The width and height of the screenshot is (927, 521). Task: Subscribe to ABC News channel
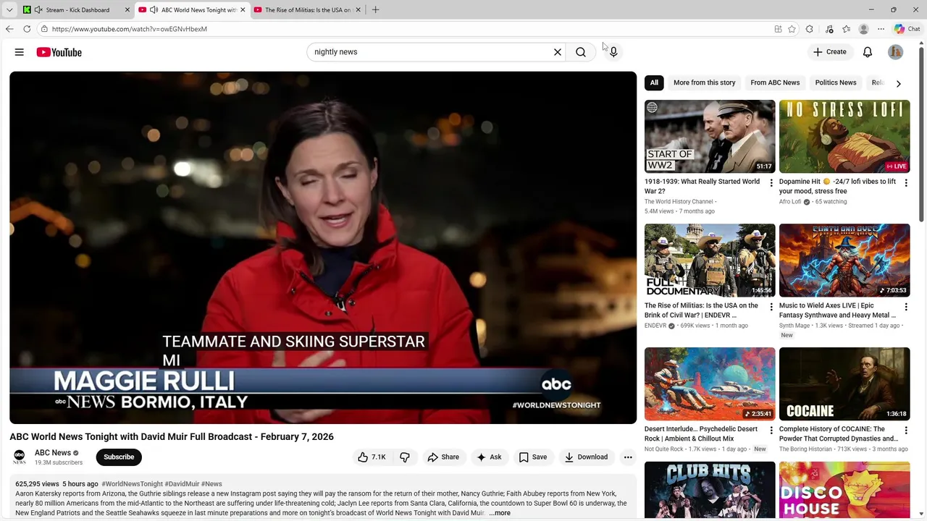tap(119, 457)
